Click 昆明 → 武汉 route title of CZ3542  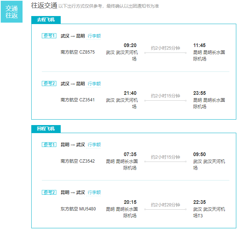point(73,145)
